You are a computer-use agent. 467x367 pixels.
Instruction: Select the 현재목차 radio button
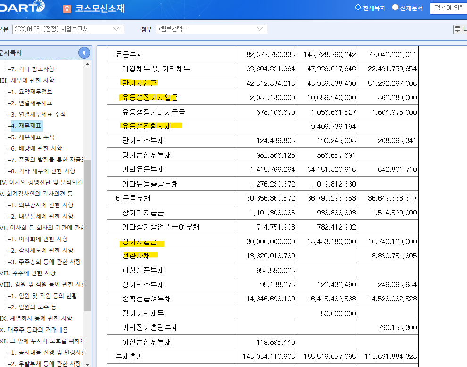tap(358, 7)
